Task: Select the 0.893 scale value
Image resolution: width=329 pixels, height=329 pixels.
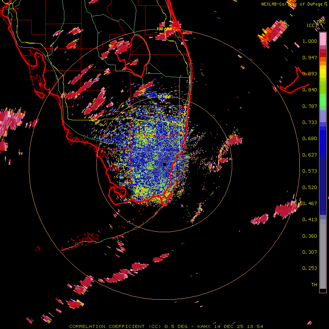Action: click(x=310, y=73)
